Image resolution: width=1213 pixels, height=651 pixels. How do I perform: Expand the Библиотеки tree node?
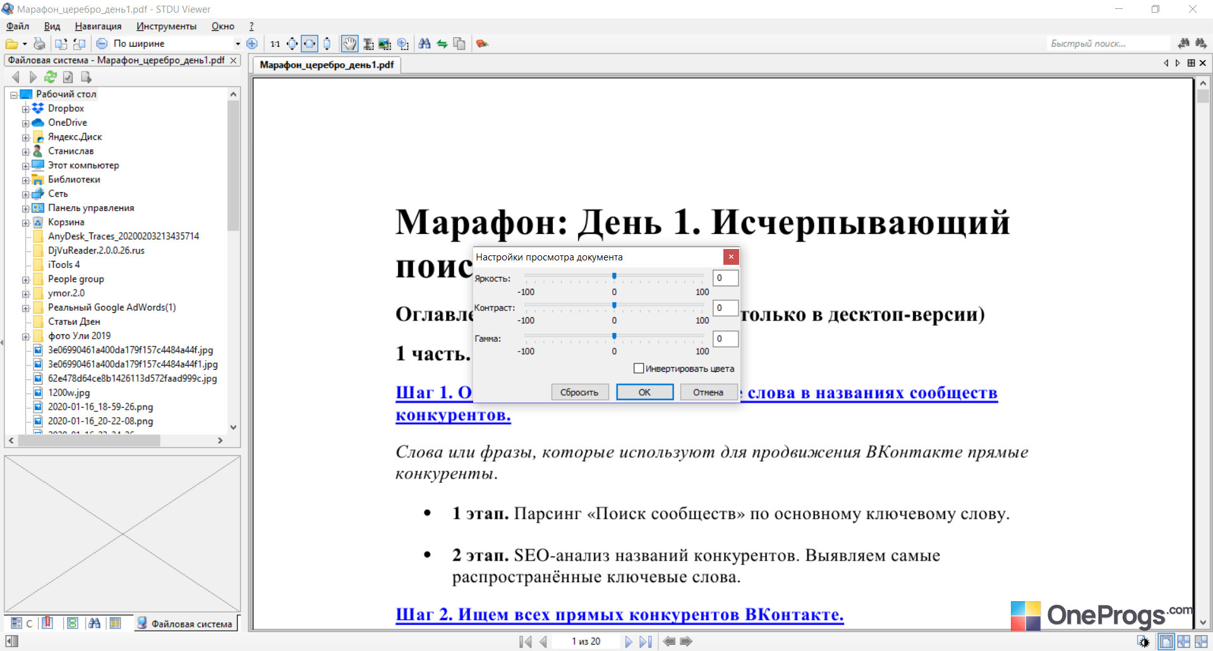pyautogui.click(x=26, y=180)
